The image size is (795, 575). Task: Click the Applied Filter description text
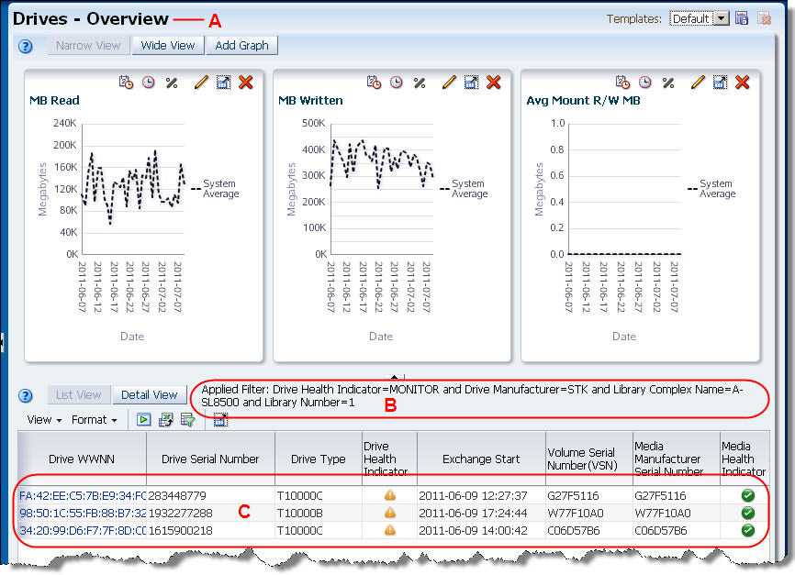click(472, 395)
